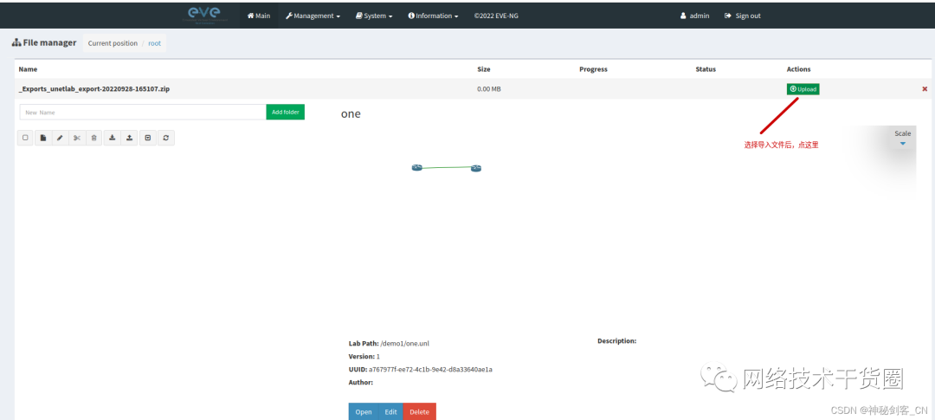
Task: Click the Name column header
Action: point(28,69)
